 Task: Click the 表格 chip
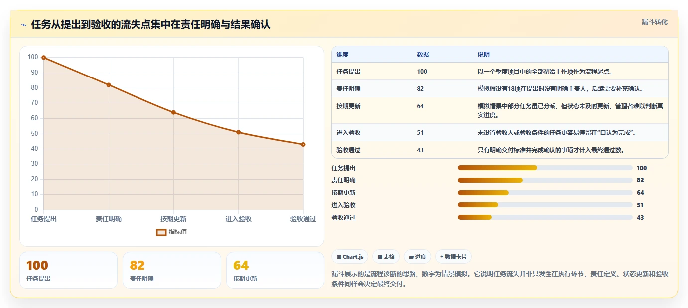386,257
